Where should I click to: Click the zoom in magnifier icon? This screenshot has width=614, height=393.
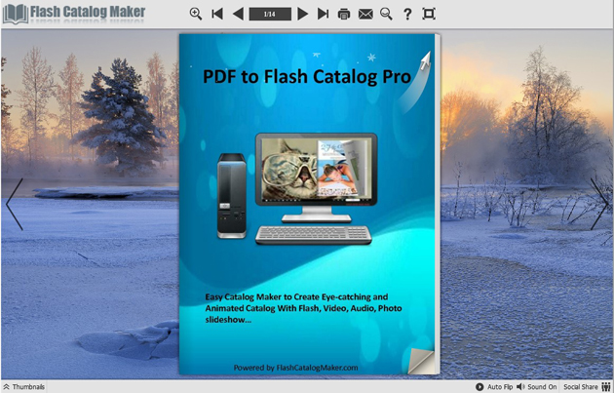[195, 14]
